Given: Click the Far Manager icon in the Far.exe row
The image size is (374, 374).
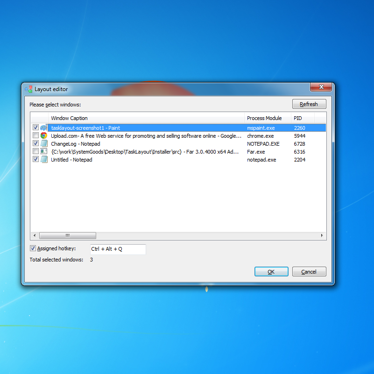Looking at the screenshot, I should click(x=43, y=151).
